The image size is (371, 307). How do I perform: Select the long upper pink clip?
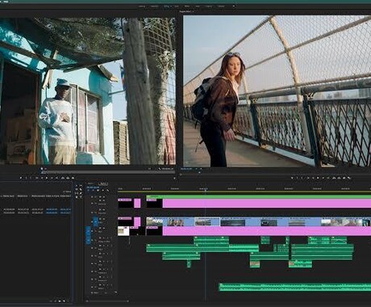[267, 204]
